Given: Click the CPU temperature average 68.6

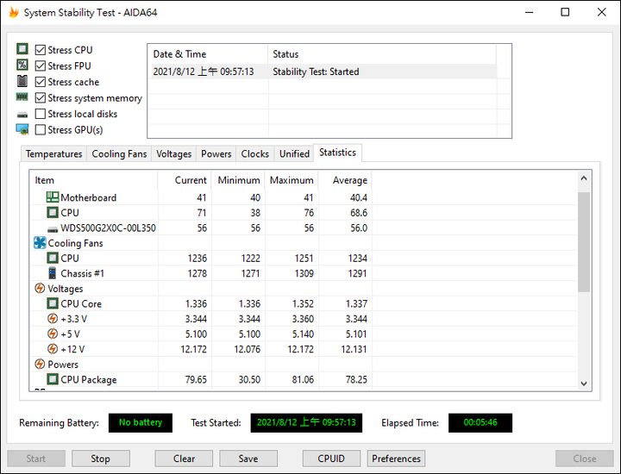Looking at the screenshot, I should click(x=359, y=213).
